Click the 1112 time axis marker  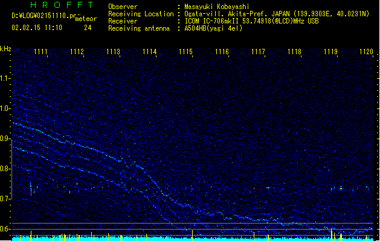tap(77, 52)
